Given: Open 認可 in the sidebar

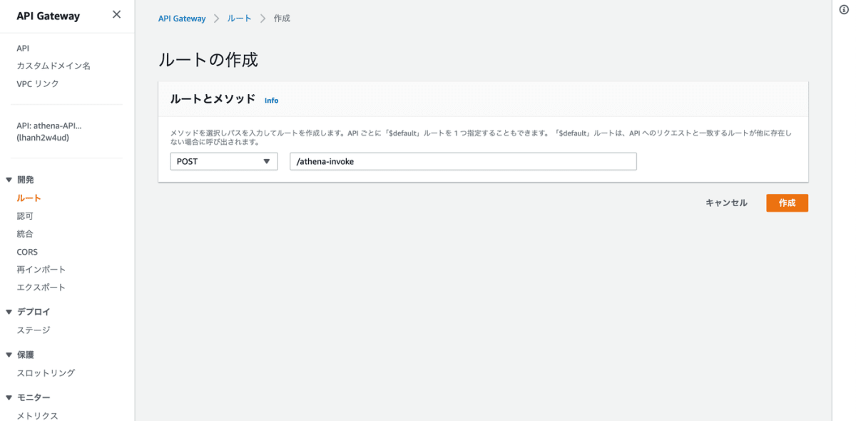Looking at the screenshot, I should [25, 216].
